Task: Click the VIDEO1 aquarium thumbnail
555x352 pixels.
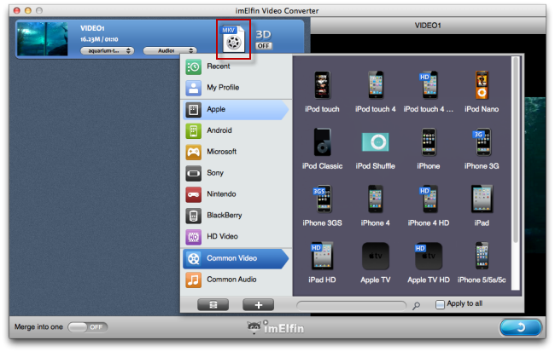Action: [43, 39]
